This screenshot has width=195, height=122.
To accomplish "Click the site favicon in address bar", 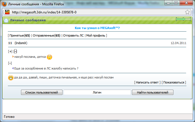I will 7,12.
